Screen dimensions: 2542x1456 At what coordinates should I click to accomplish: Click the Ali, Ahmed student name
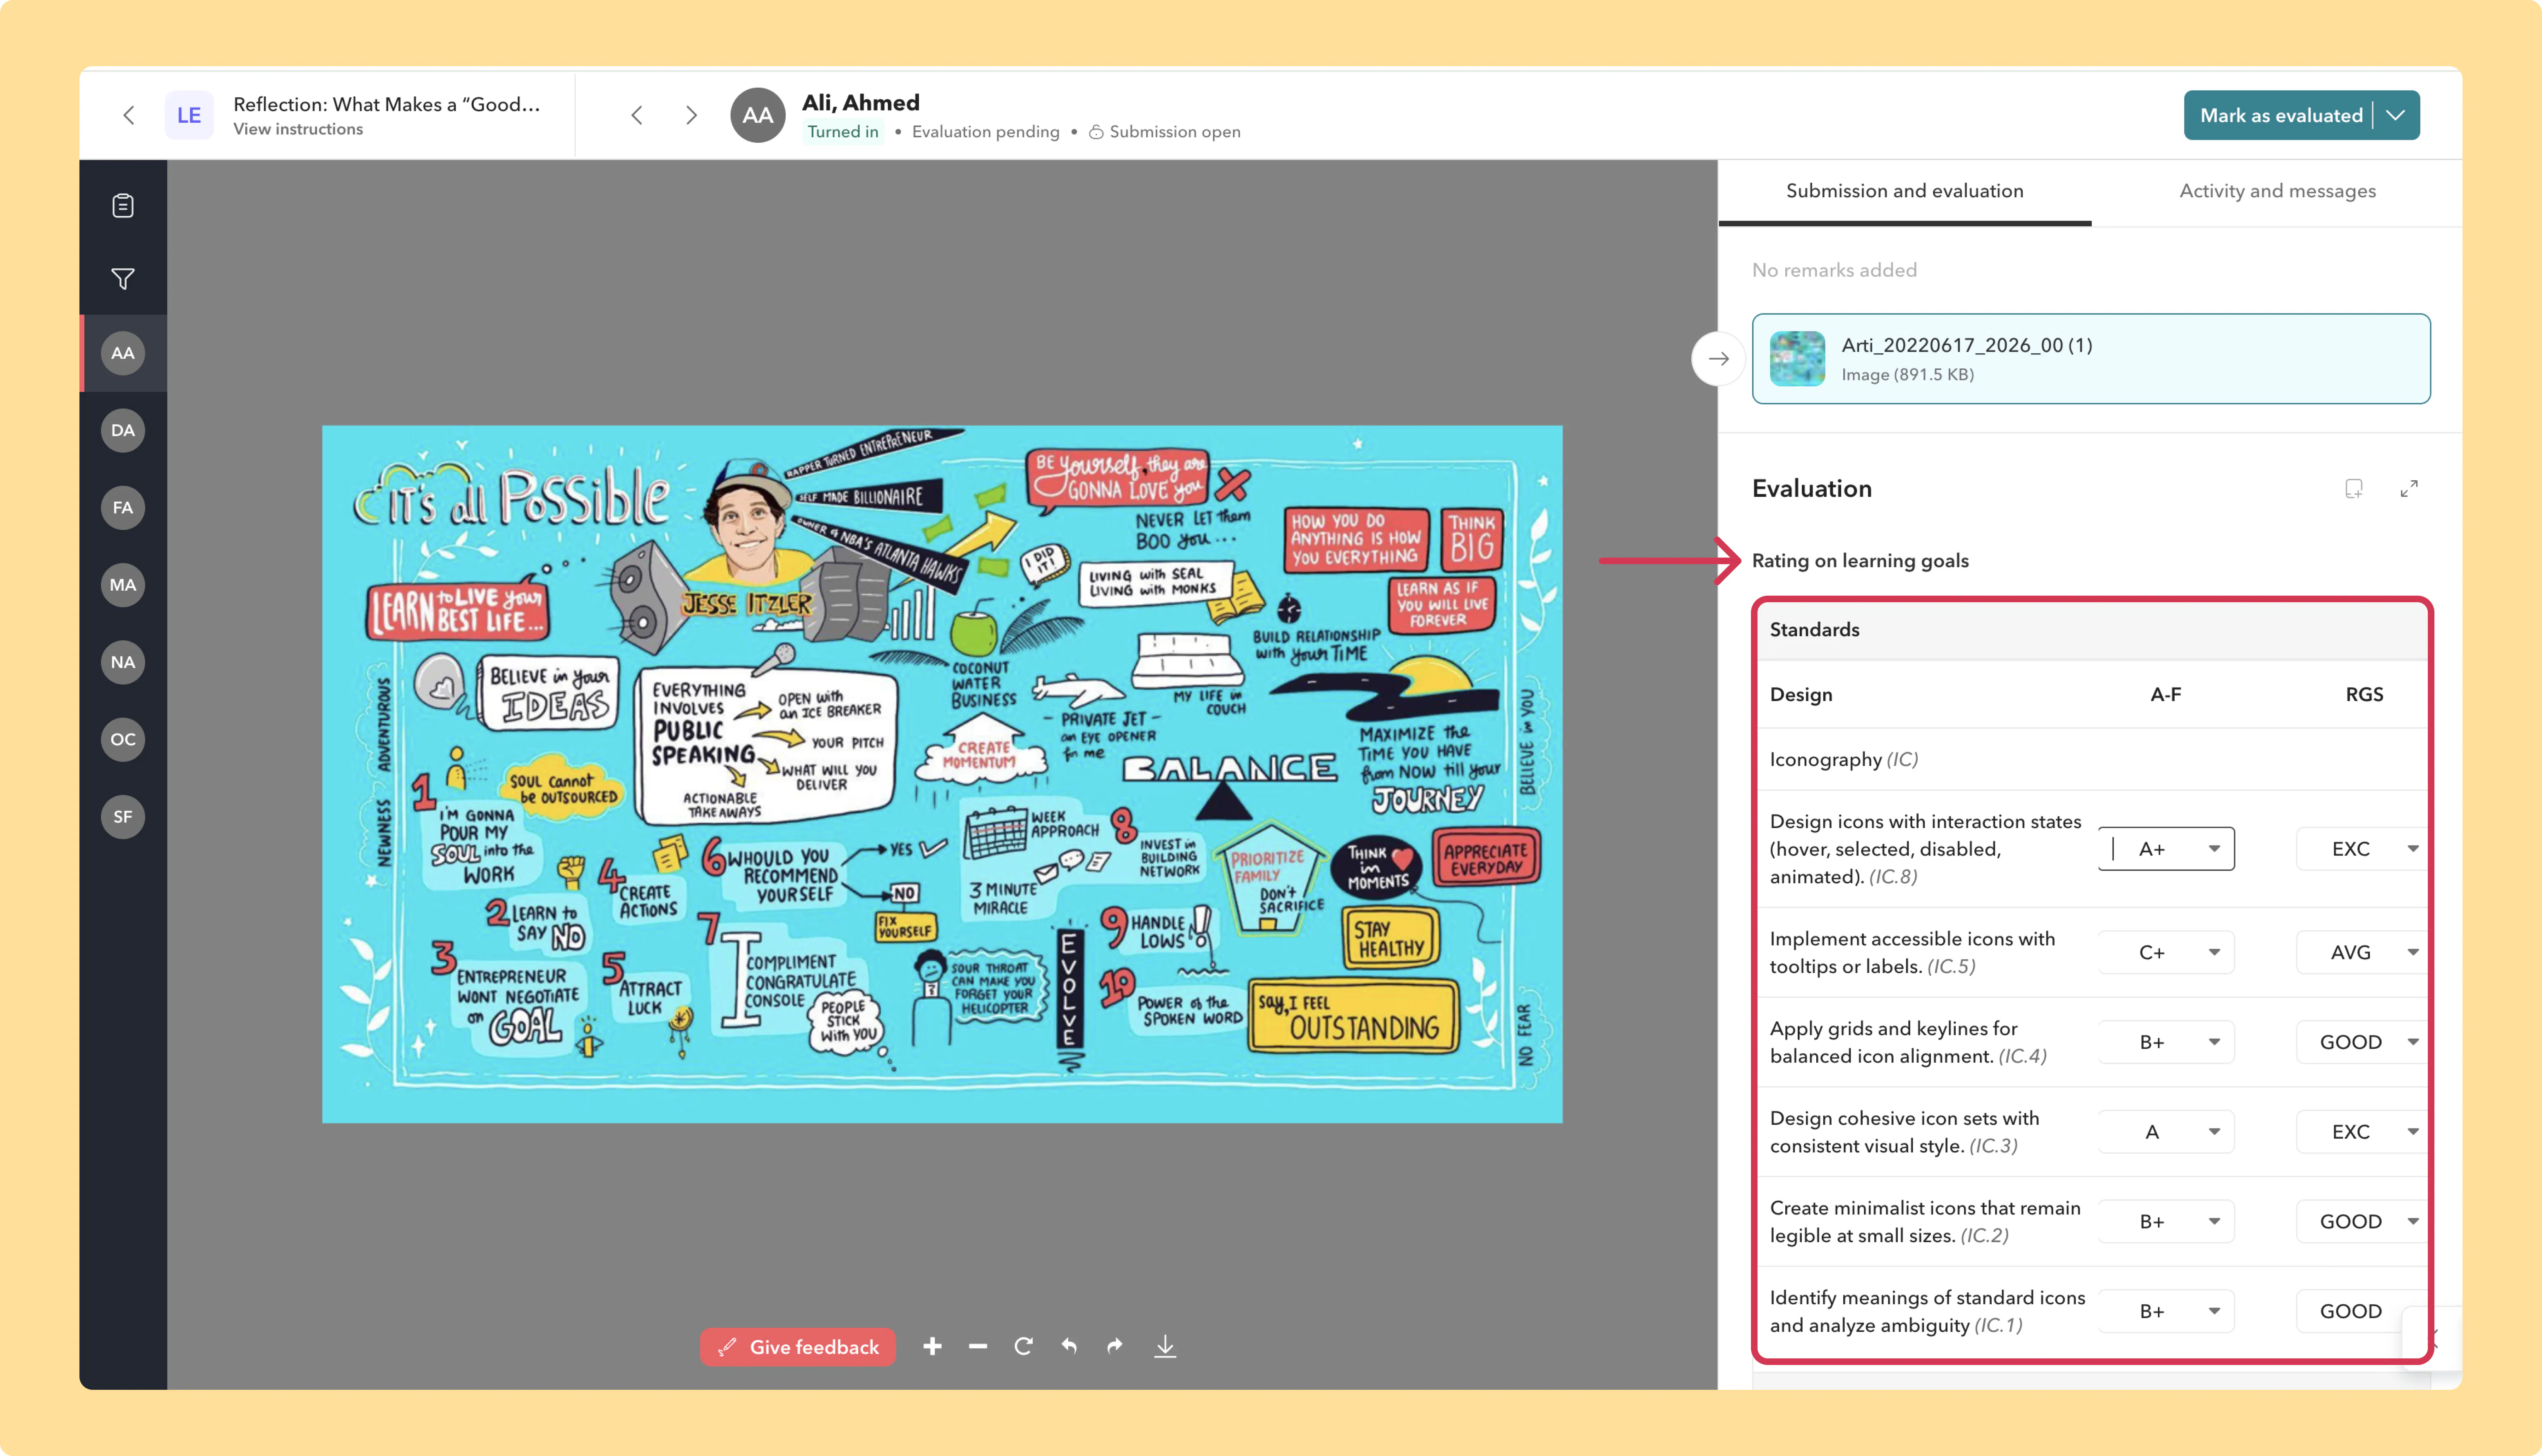click(x=861, y=102)
